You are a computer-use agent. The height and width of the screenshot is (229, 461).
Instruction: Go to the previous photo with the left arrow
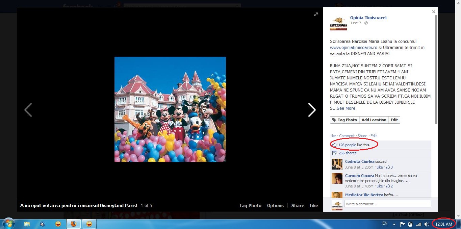point(28,110)
